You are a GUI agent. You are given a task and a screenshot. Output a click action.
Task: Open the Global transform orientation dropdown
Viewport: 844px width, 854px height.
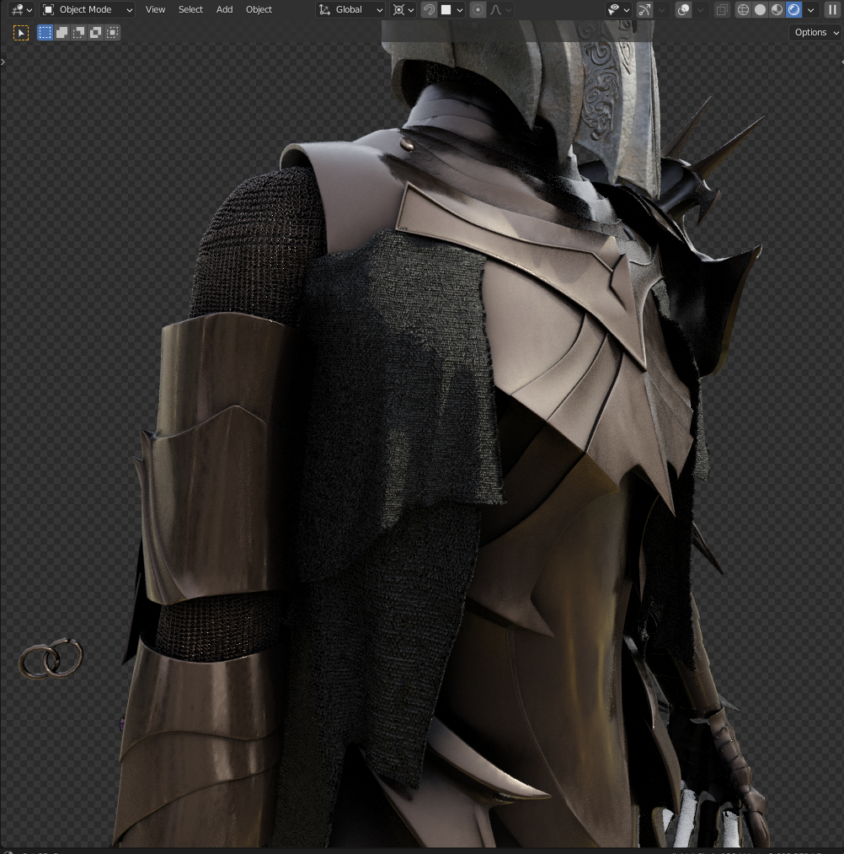tap(350, 10)
